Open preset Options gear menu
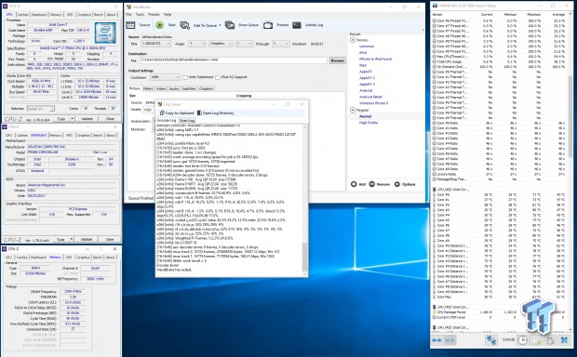577x357 pixels. click(405, 184)
